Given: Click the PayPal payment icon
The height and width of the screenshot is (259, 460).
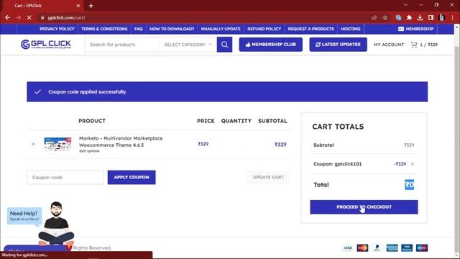Looking at the screenshot, I should click(x=377, y=247).
